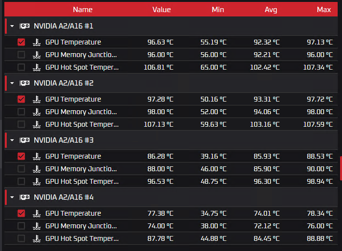Click thermometer icon of GPU Temperature under #2

click(x=37, y=99)
